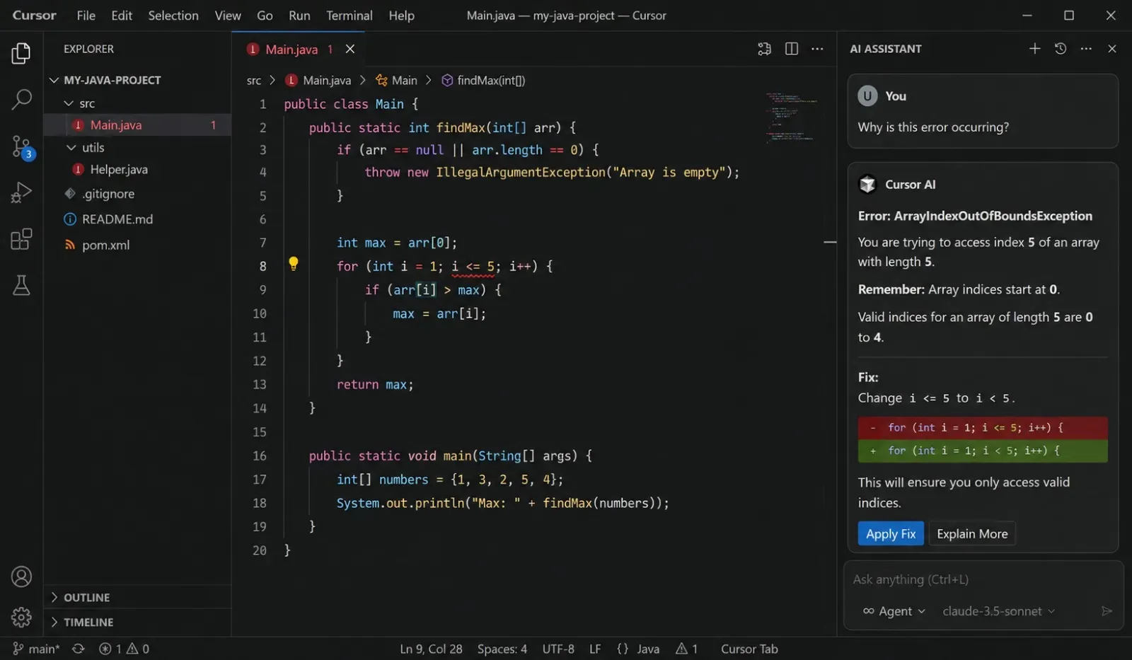Open the Edit menu
This screenshot has height=660, width=1132.
[x=122, y=15]
